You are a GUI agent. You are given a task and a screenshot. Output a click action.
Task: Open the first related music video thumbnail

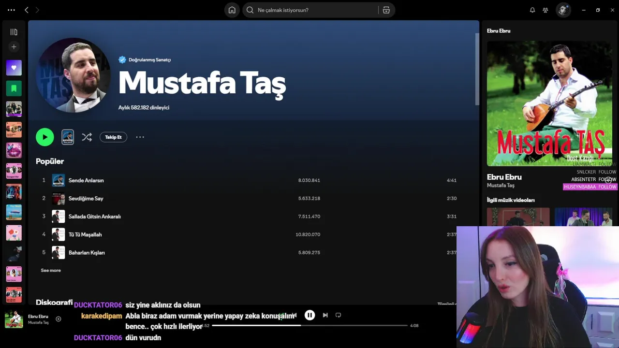coord(518,217)
